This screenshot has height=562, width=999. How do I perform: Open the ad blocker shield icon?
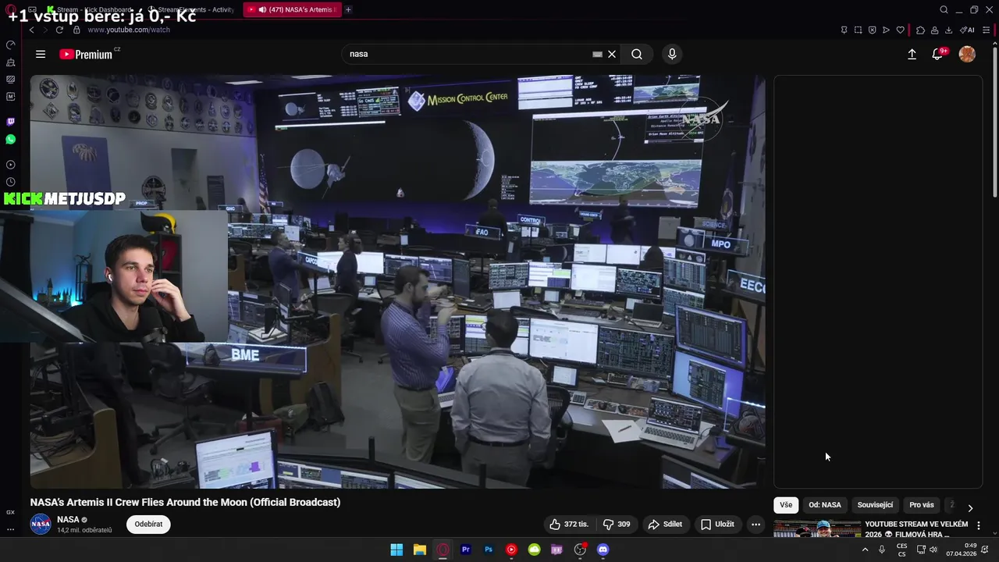[872, 30]
